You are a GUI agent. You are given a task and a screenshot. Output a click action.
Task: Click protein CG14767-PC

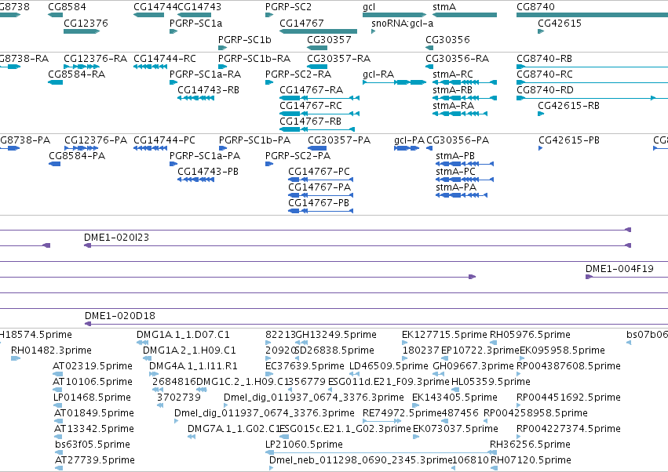click(319, 172)
